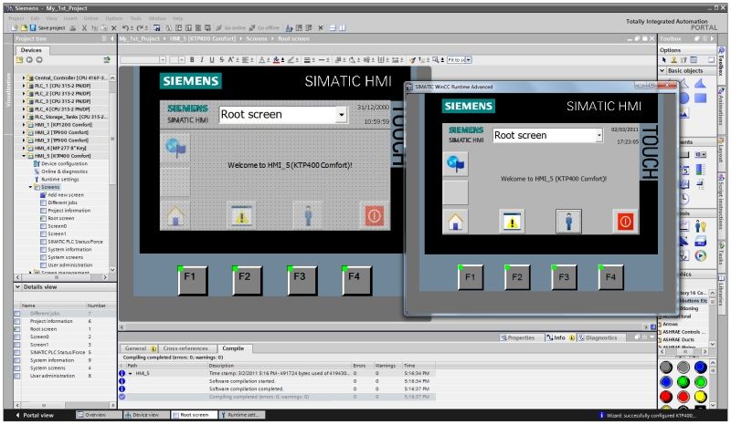
Task: Select User administration row in Details view
Action: (64, 376)
